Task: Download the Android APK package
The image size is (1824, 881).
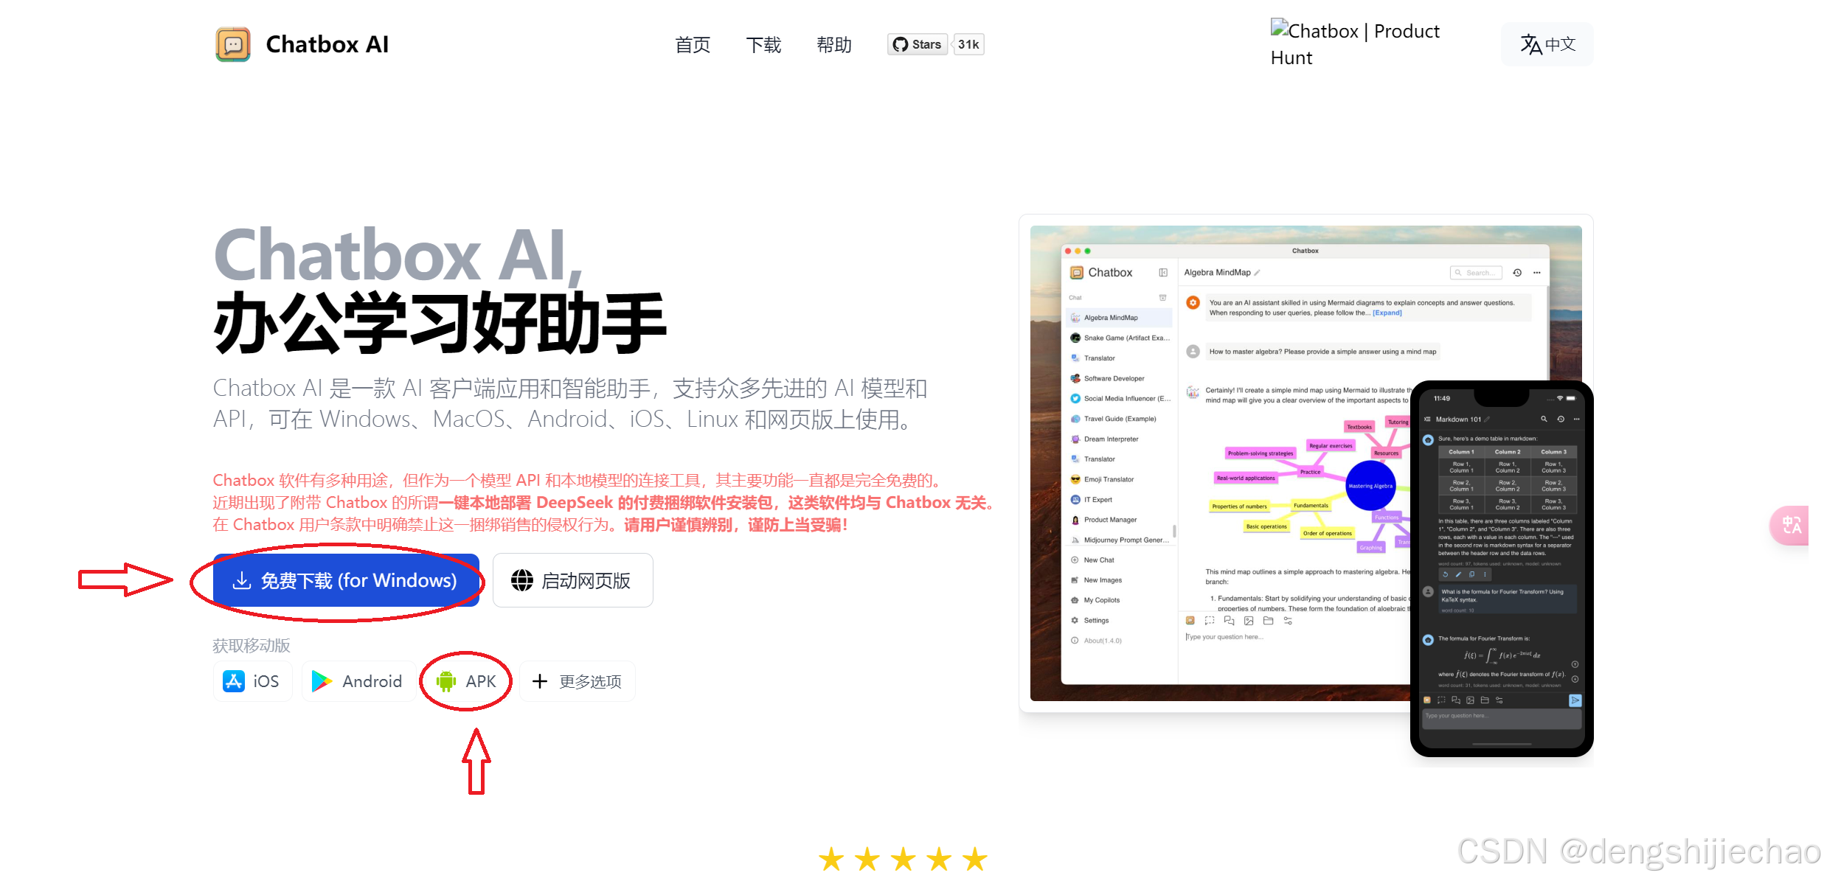Action: point(466,681)
